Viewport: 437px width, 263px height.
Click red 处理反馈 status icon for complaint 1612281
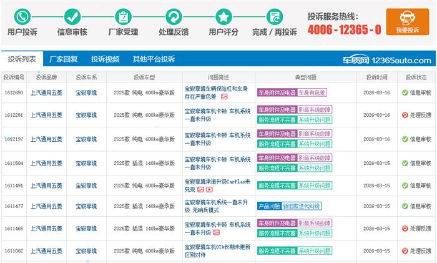[x=405, y=115]
